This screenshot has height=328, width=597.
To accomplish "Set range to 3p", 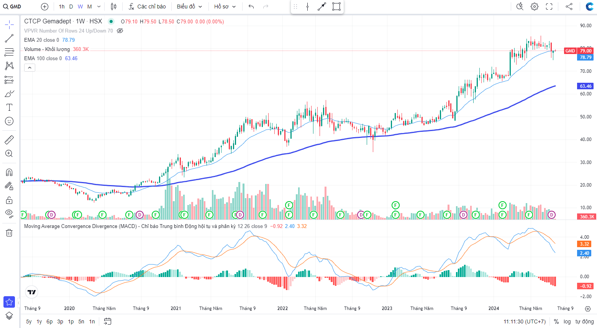I will tap(60, 321).
